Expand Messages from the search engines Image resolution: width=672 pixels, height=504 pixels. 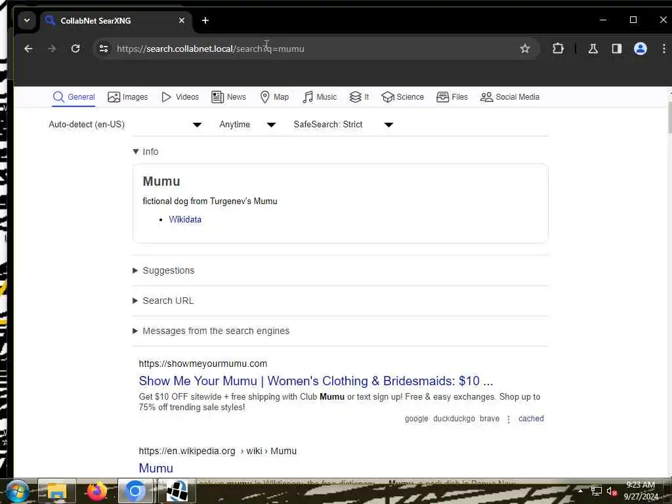[211, 331]
